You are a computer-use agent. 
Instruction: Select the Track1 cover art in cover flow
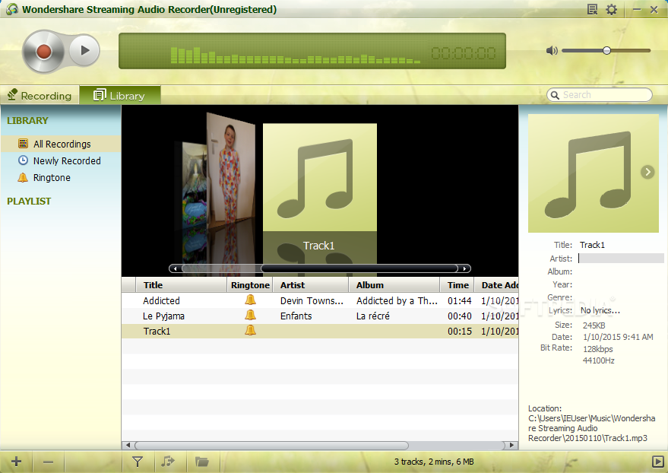[319, 177]
